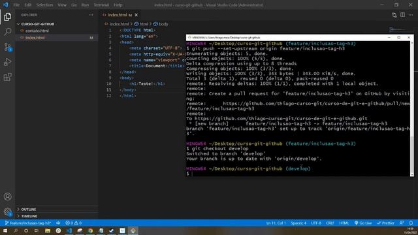Open the index.html breadcrumb dropdown

[x=116, y=24]
